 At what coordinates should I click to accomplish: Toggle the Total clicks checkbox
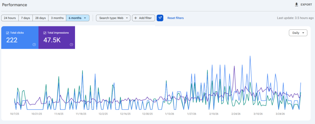tap(7, 33)
